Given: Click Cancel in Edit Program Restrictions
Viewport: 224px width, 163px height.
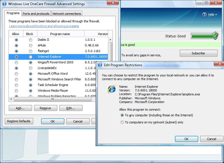Looking at the screenshot, I should tap(212, 139).
